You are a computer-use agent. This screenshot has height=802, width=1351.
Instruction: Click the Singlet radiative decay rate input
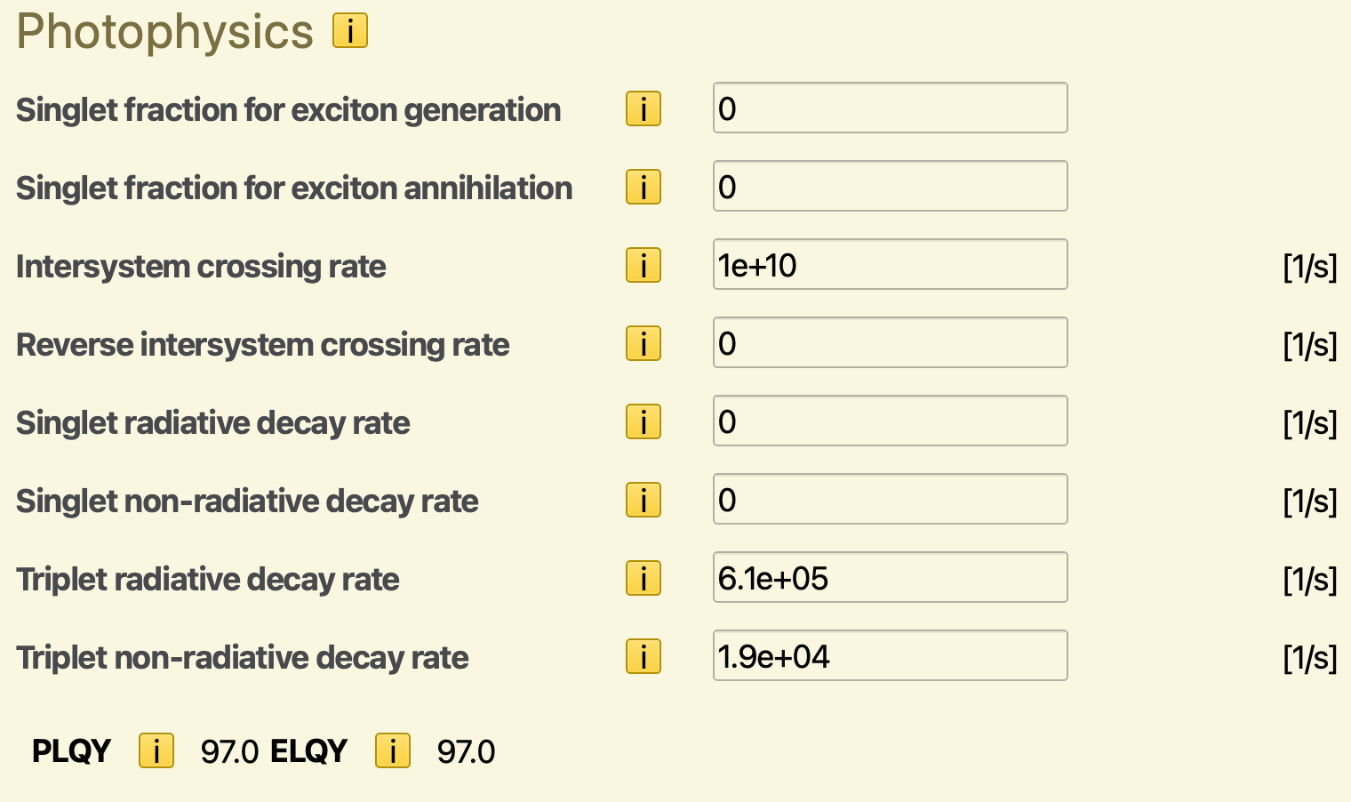[890, 421]
